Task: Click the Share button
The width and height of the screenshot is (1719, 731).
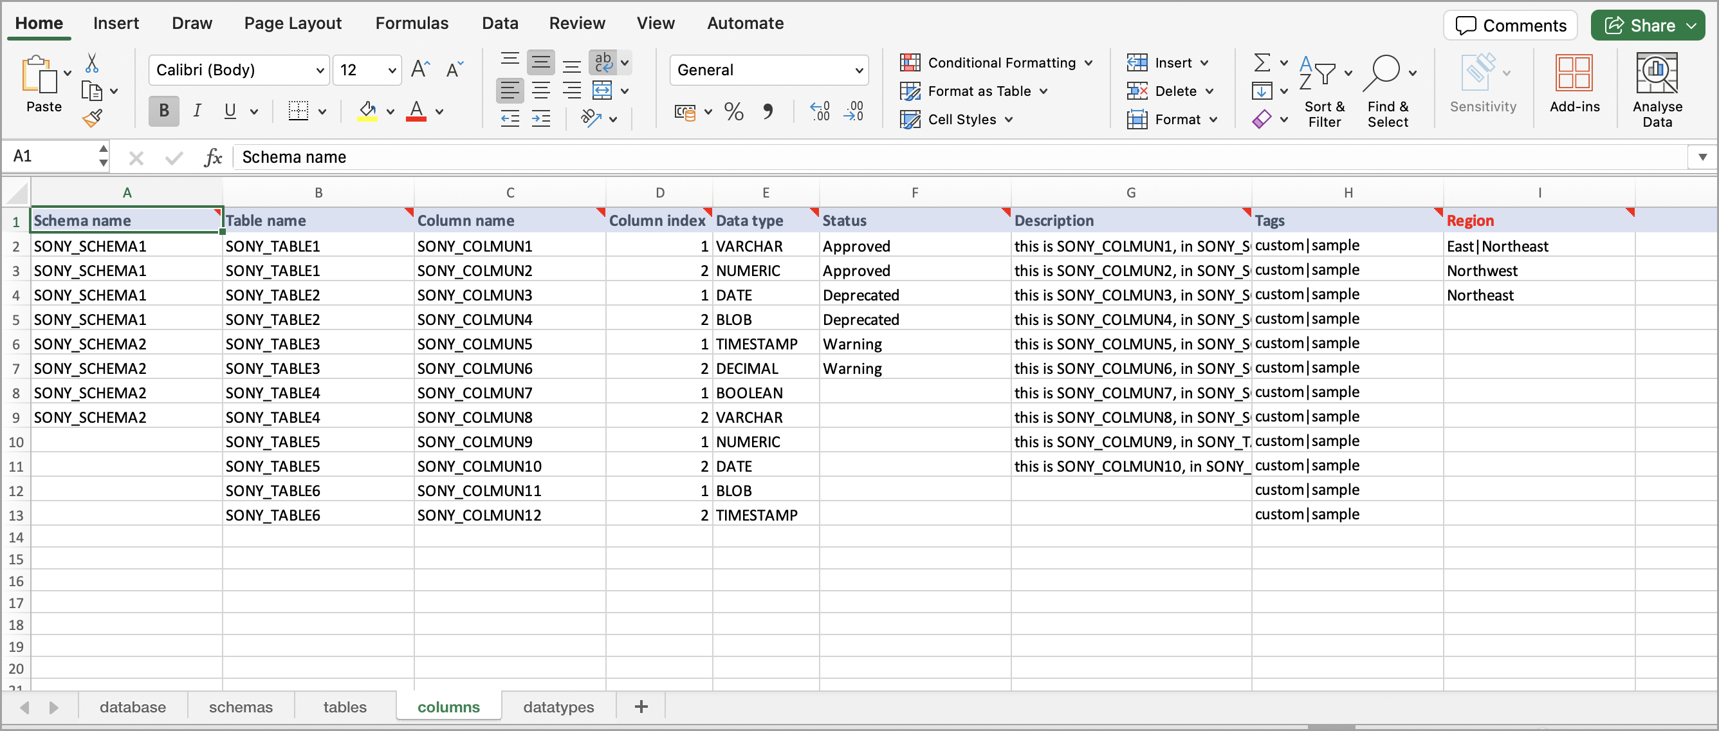Action: pyautogui.click(x=1647, y=25)
